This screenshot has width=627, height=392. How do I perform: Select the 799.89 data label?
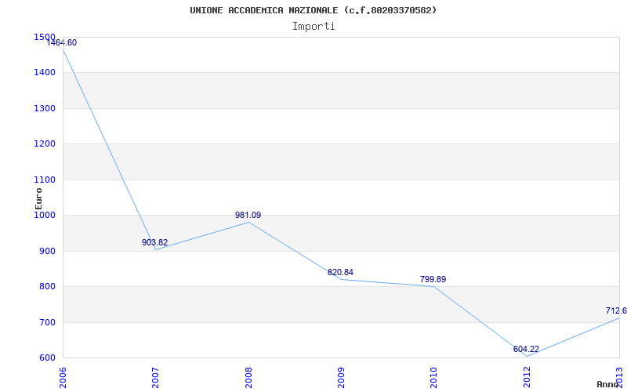coord(433,280)
